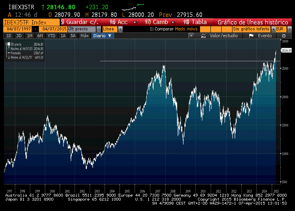
Task: Click the +231.20 change value
Action: tap(97, 7)
